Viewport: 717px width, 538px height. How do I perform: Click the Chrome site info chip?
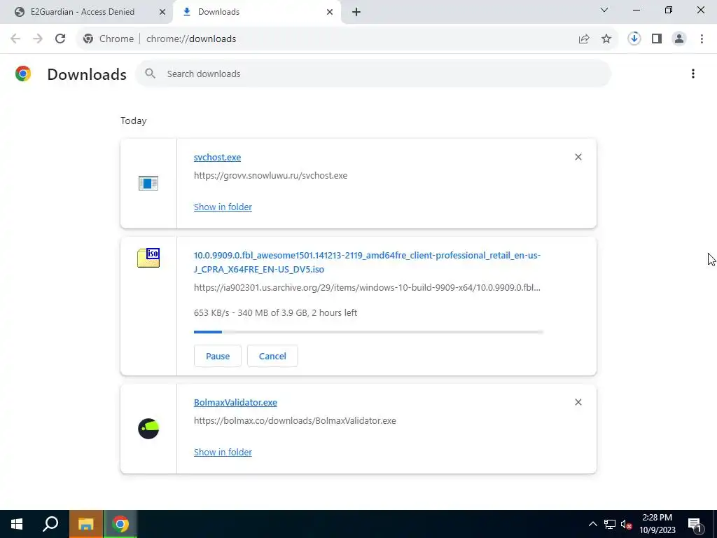[x=109, y=39]
